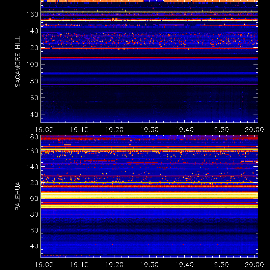The height and width of the screenshot is (270, 270).
Task: Select the 120 tick label on Palehua plot
Action: (x=32, y=183)
